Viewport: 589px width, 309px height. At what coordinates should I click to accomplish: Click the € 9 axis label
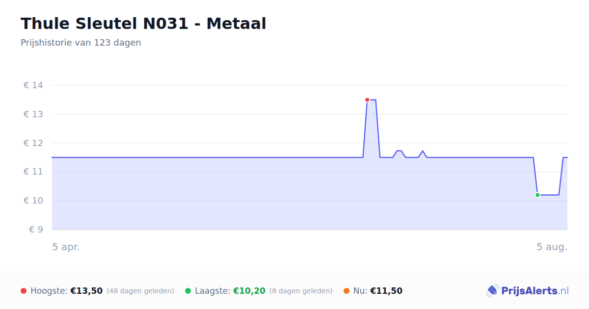pyautogui.click(x=36, y=230)
